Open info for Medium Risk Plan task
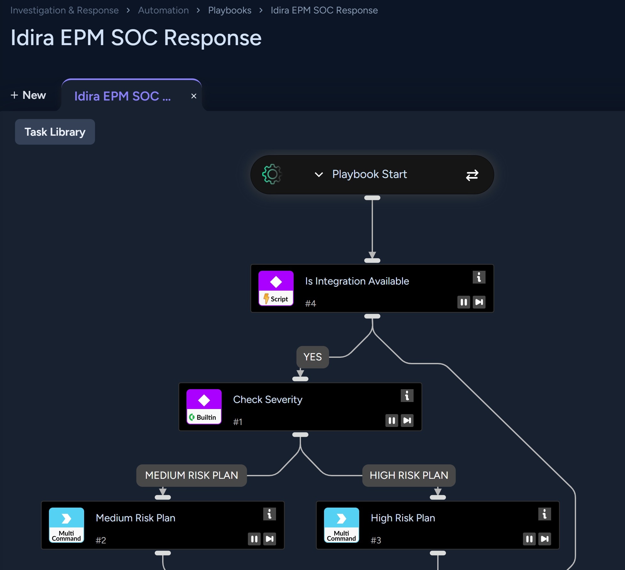625x570 pixels. coord(269,514)
